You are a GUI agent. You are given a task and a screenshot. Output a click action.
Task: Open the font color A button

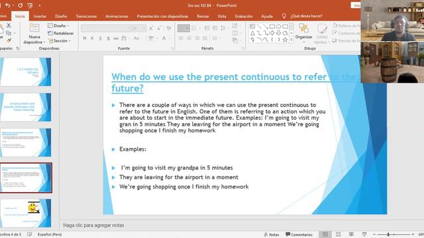click(164, 38)
